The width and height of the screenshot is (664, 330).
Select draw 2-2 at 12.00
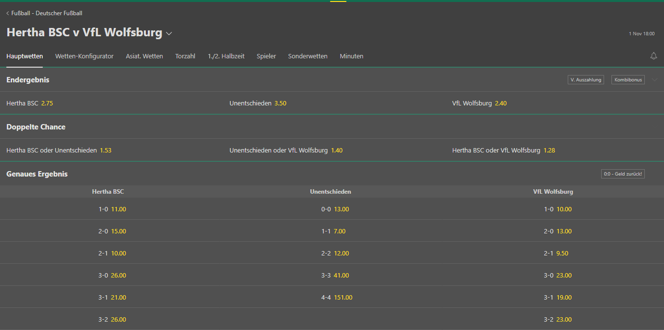click(x=335, y=253)
